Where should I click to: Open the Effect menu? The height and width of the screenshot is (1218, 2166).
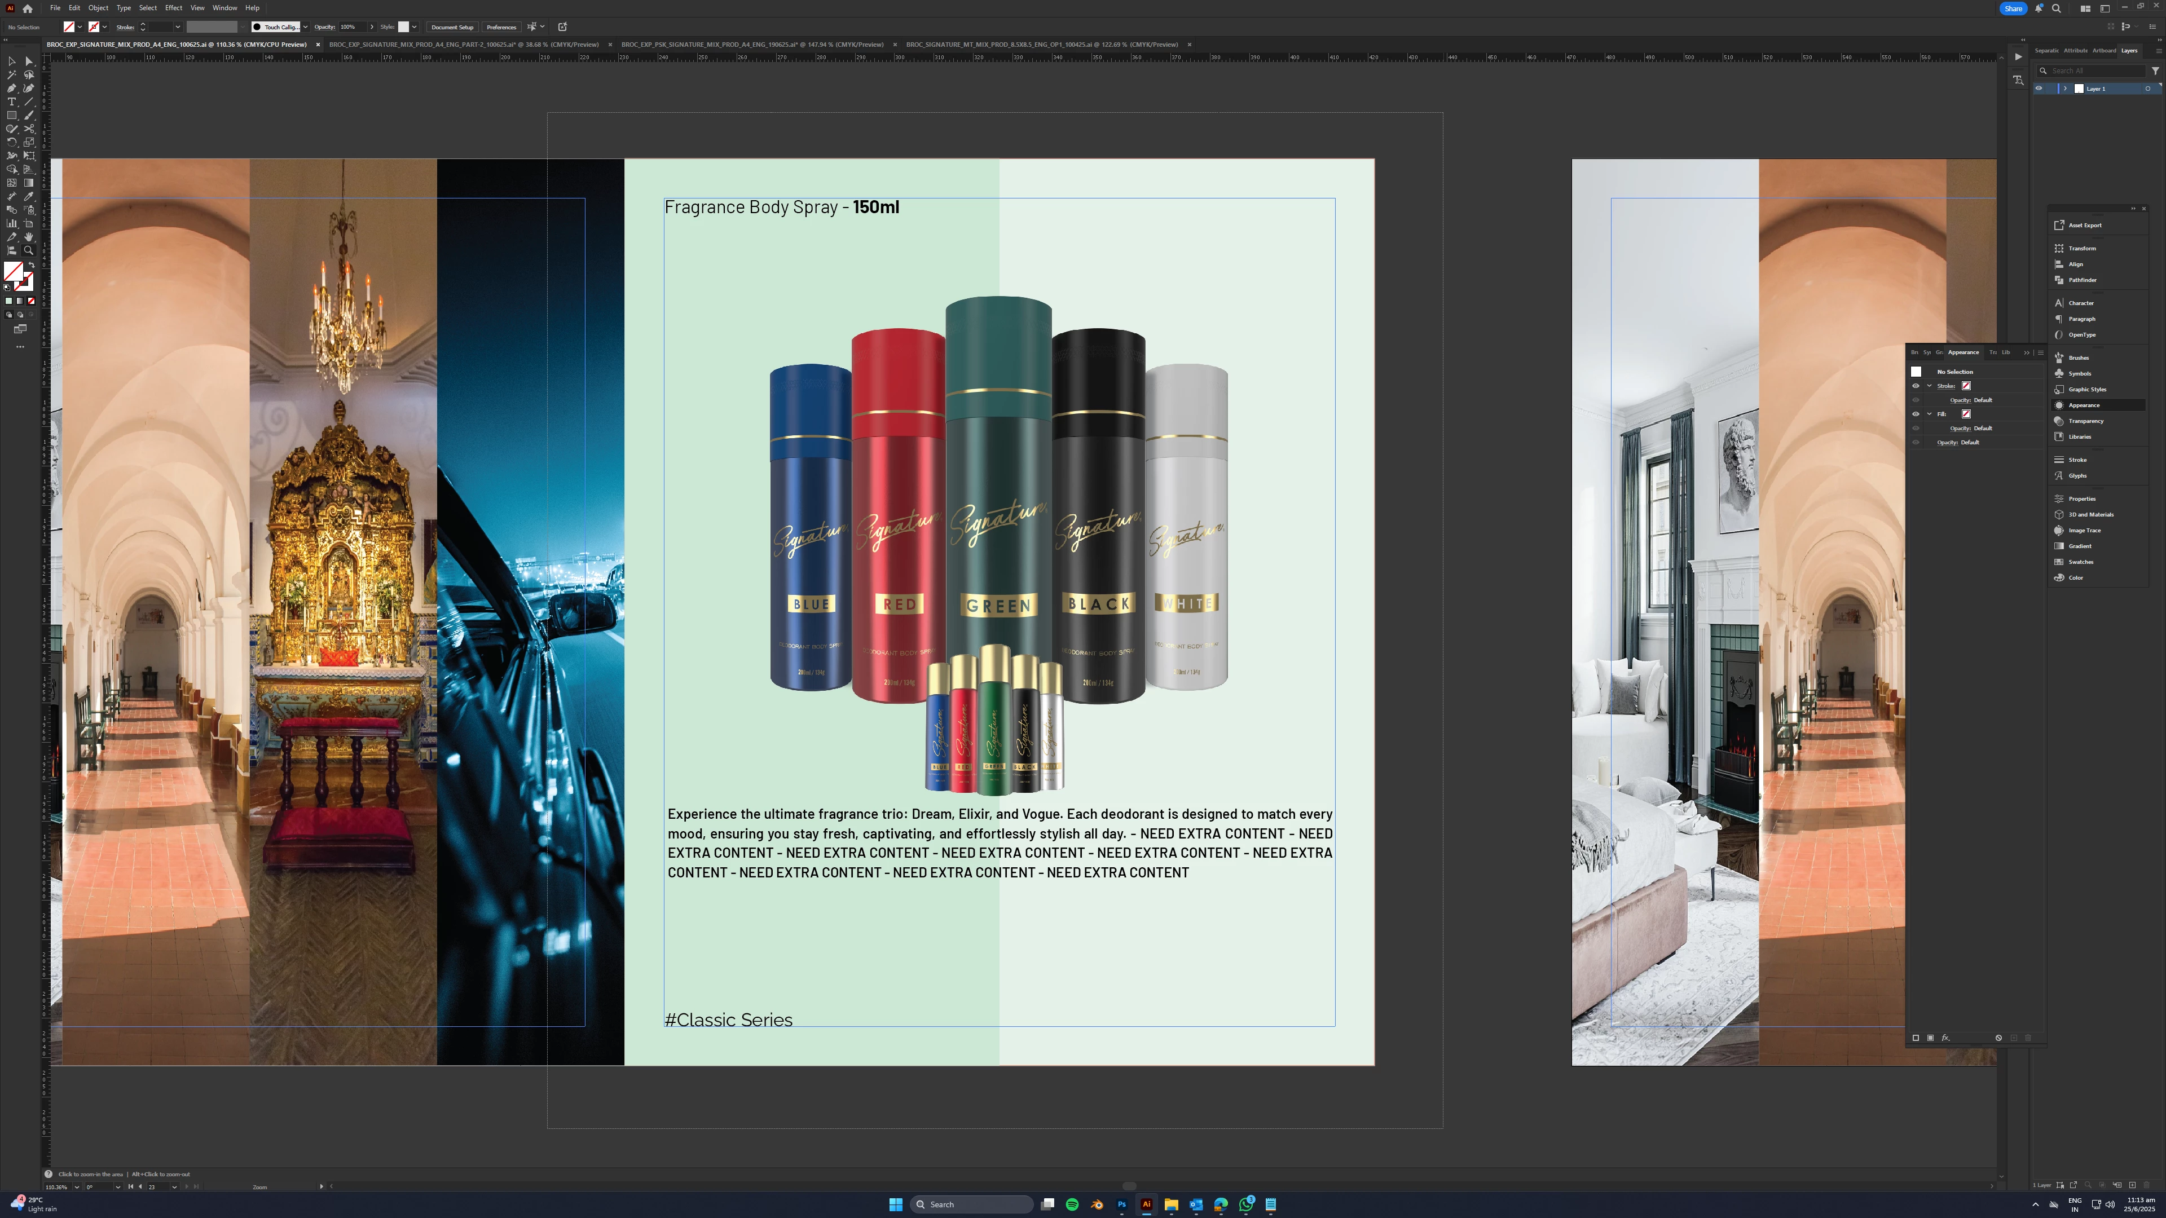coord(173,7)
